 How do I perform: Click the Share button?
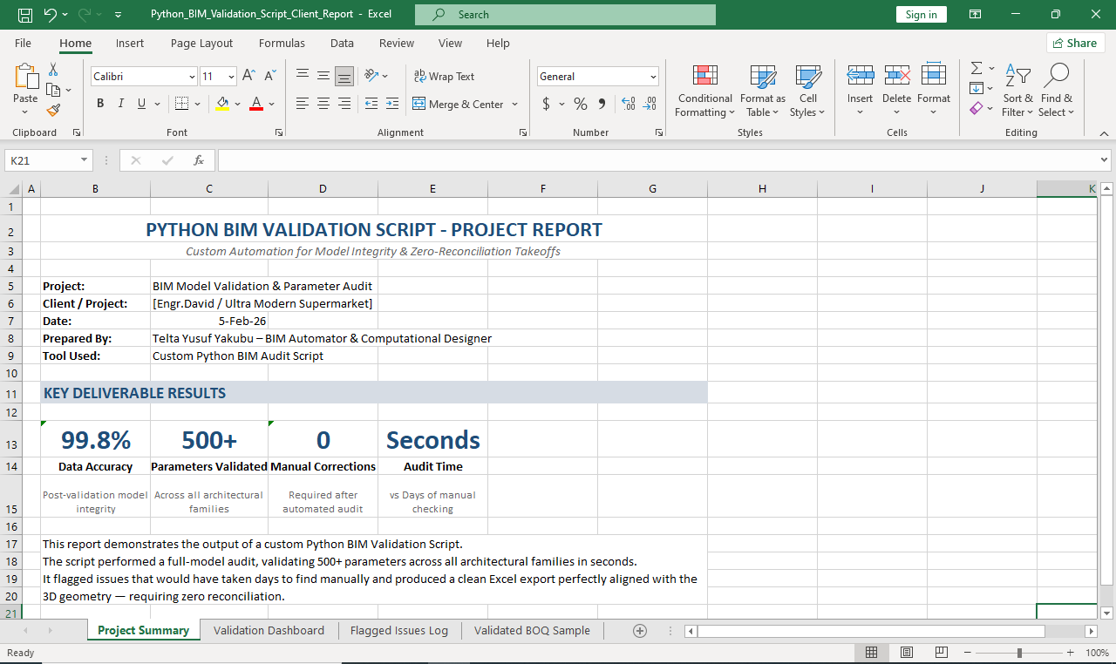tap(1075, 43)
